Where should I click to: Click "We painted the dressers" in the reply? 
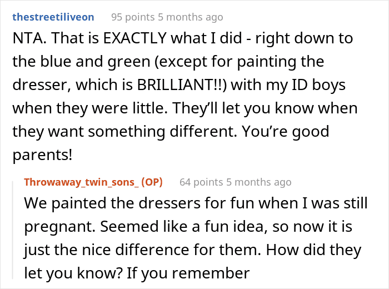pos(92,204)
